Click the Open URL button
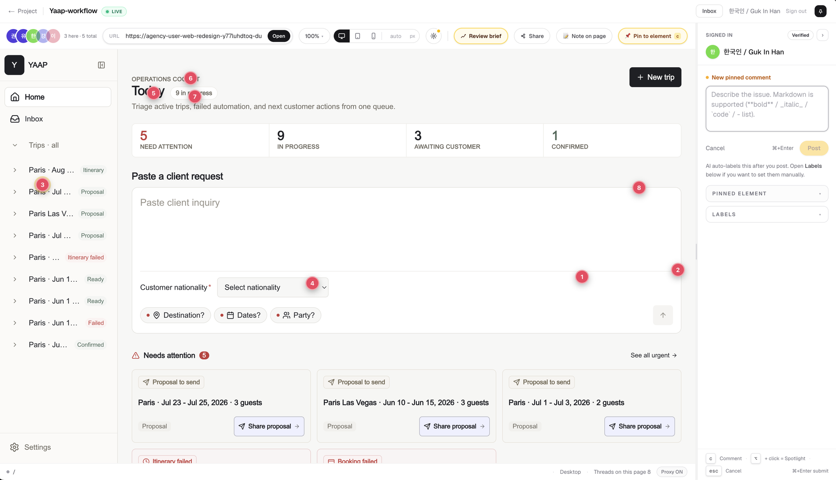The image size is (836, 480). (279, 36)
